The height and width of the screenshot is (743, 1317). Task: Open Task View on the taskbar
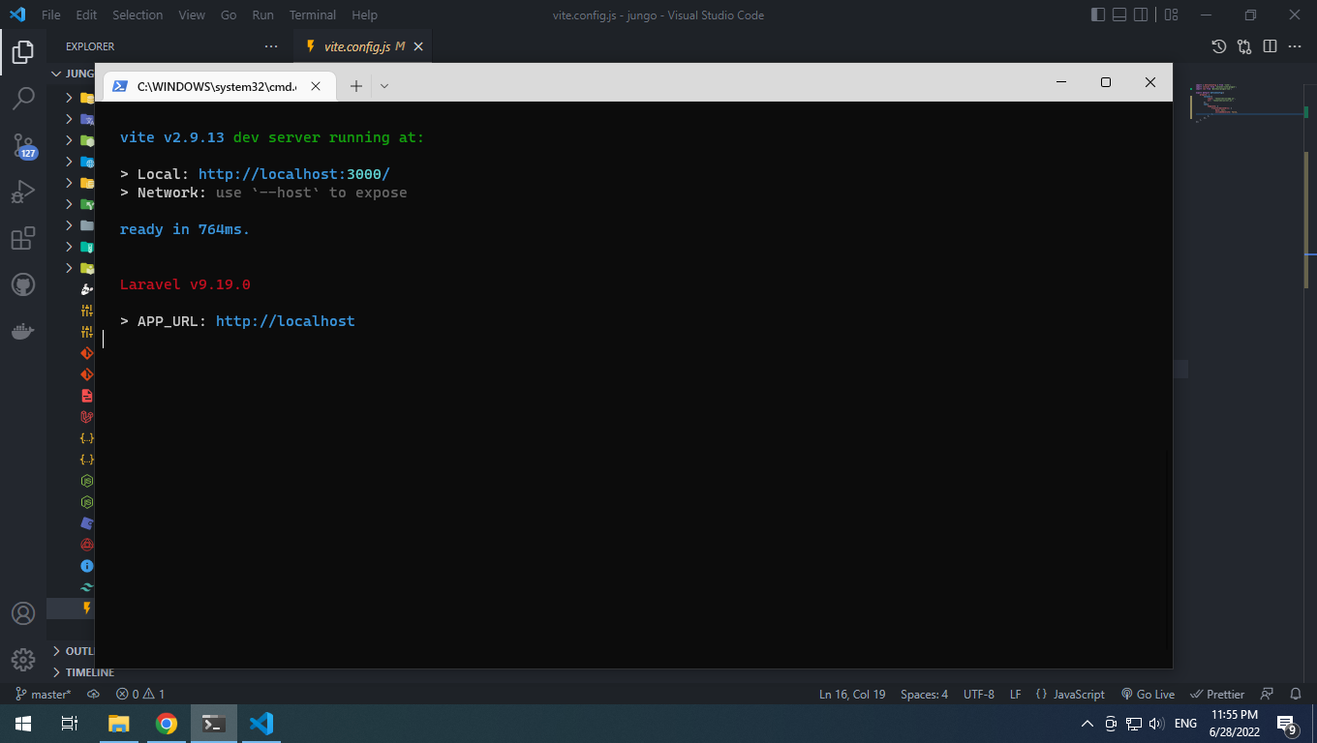click(70, 724)
